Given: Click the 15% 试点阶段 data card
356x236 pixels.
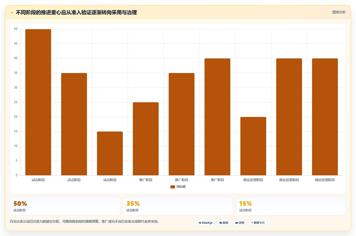Looking at the screenshot, I should point(291,206).
